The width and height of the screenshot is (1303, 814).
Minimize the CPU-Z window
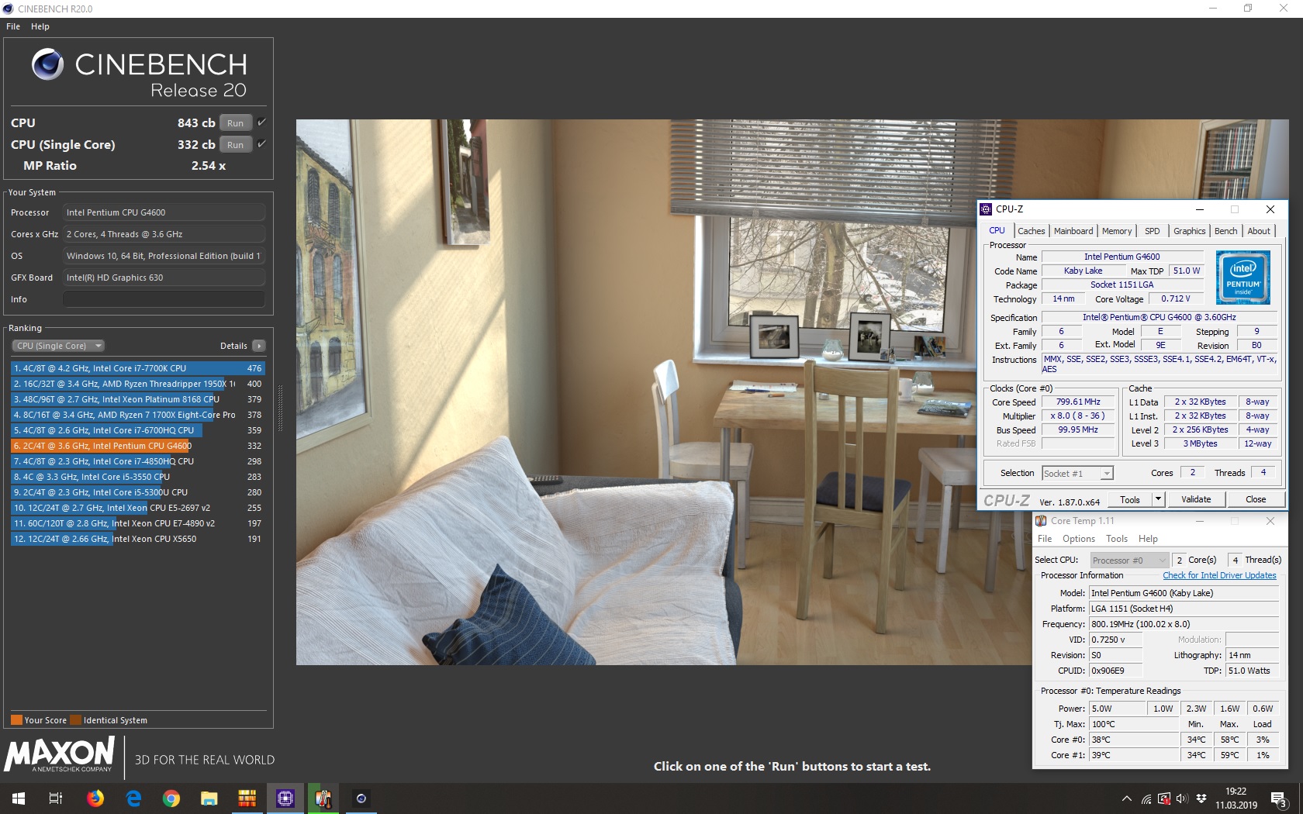1200,209
